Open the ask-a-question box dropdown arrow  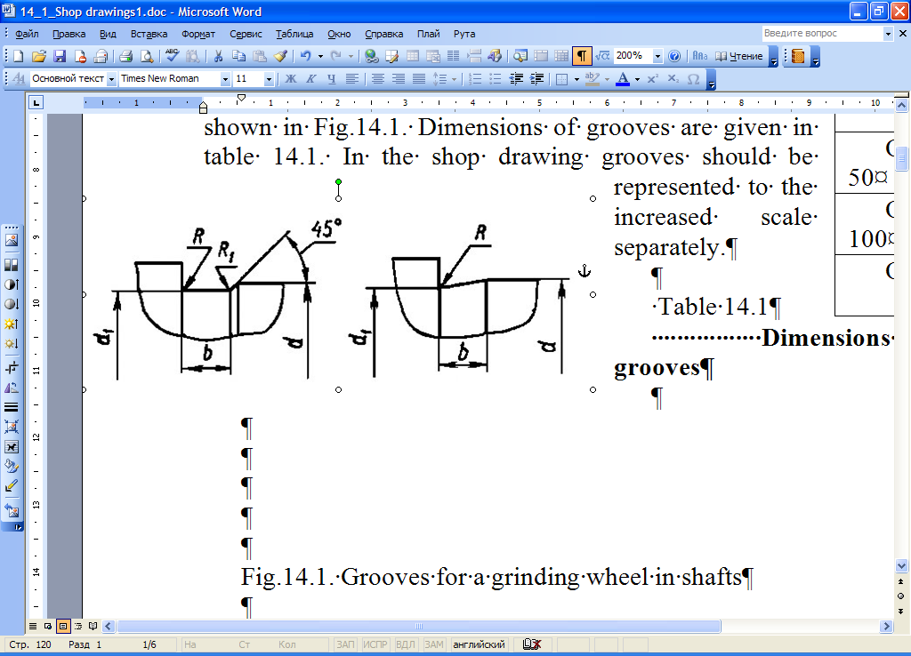888,34
